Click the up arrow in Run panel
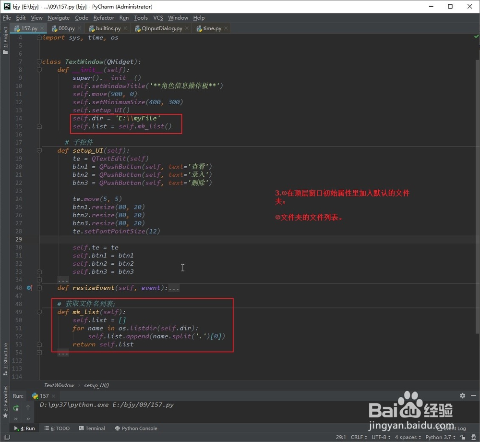Viewport: 480px width, 442px height. coord(28,407)
